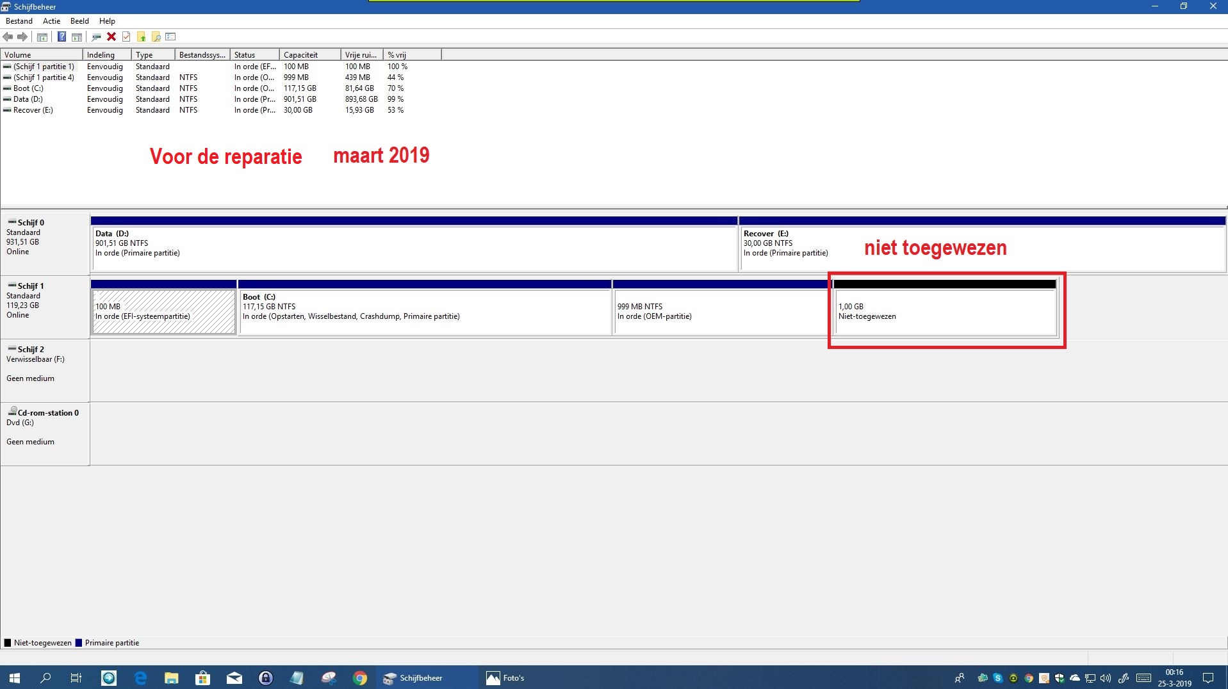Click the forward arrow in the toolbar

coord(22,36)
